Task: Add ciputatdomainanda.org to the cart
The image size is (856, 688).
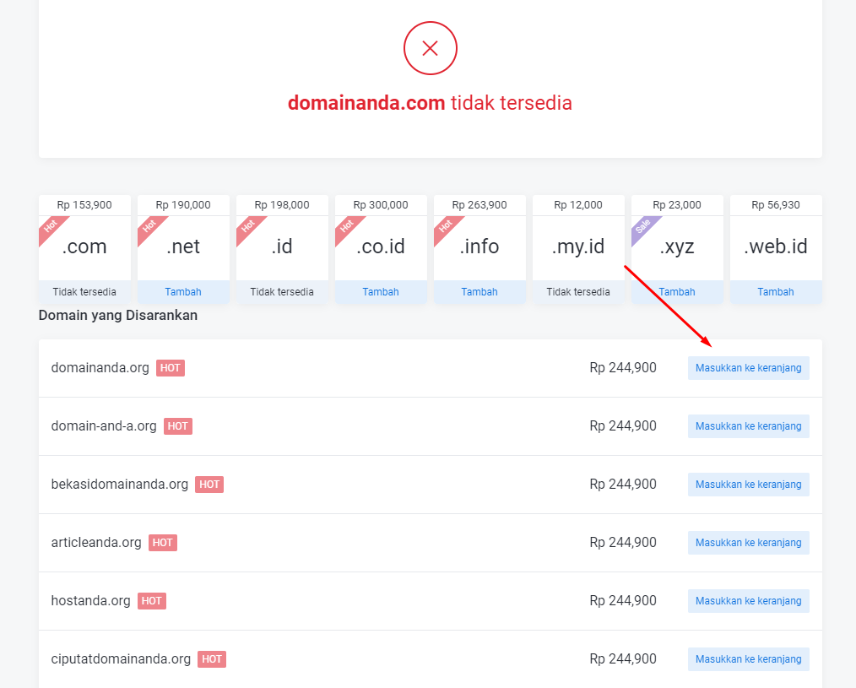Action: pyautogui.click(x=748, y=659)
